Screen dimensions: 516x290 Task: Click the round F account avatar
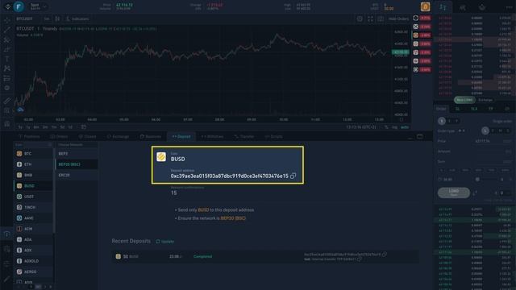(x=19, y=6)
